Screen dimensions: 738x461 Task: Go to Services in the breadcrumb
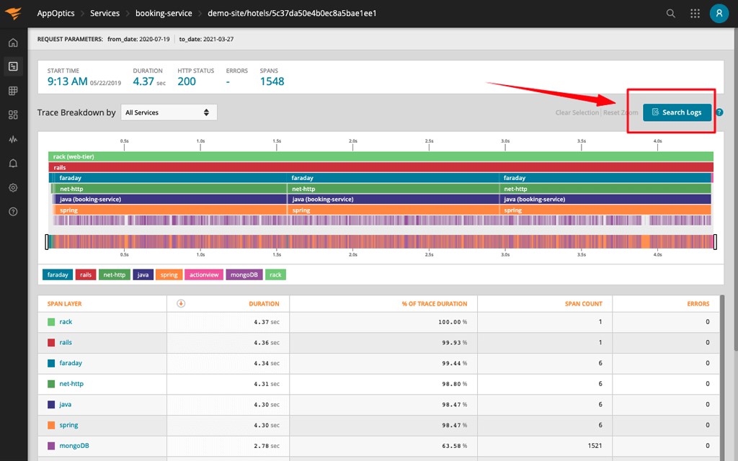105,13
